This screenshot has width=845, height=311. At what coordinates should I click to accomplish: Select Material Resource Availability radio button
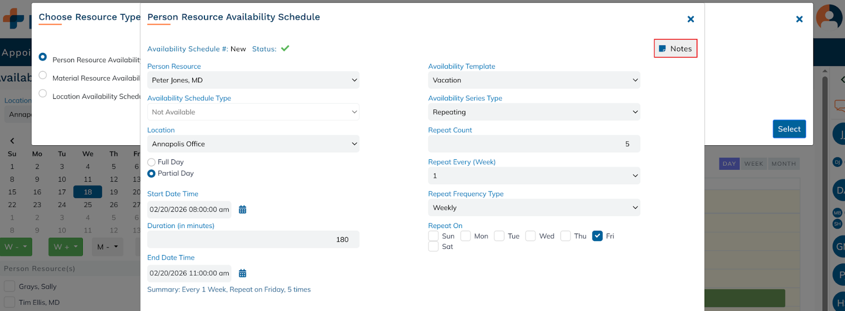(43, 76)
